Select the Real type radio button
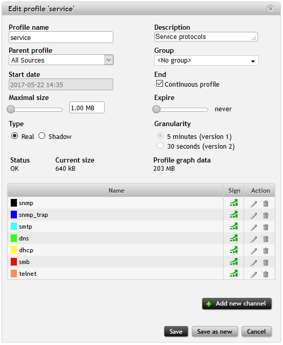This screenshot has height=345, width=283. coord(14,136)
